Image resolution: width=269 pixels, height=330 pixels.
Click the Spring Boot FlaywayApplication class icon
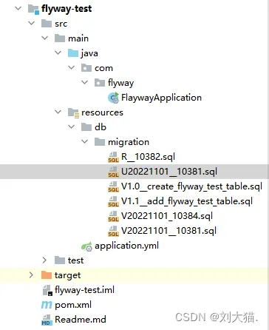[113, 98]
